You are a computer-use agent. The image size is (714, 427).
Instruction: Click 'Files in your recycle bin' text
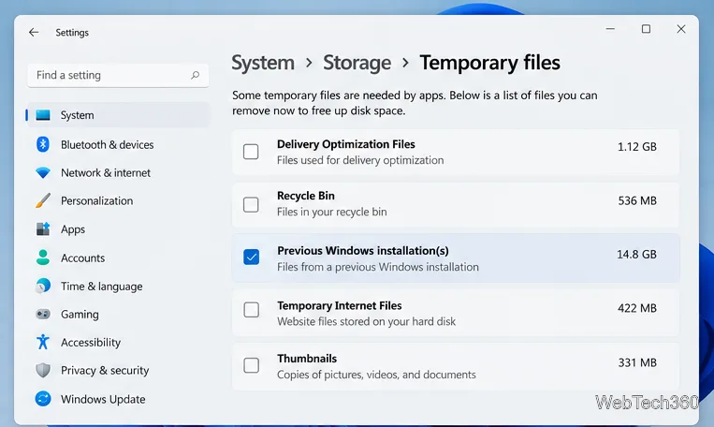coord(332,212)
